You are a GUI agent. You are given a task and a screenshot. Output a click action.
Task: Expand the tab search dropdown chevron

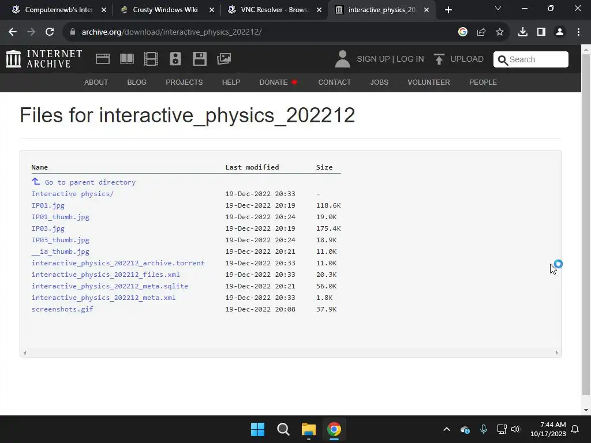point(498,8)
